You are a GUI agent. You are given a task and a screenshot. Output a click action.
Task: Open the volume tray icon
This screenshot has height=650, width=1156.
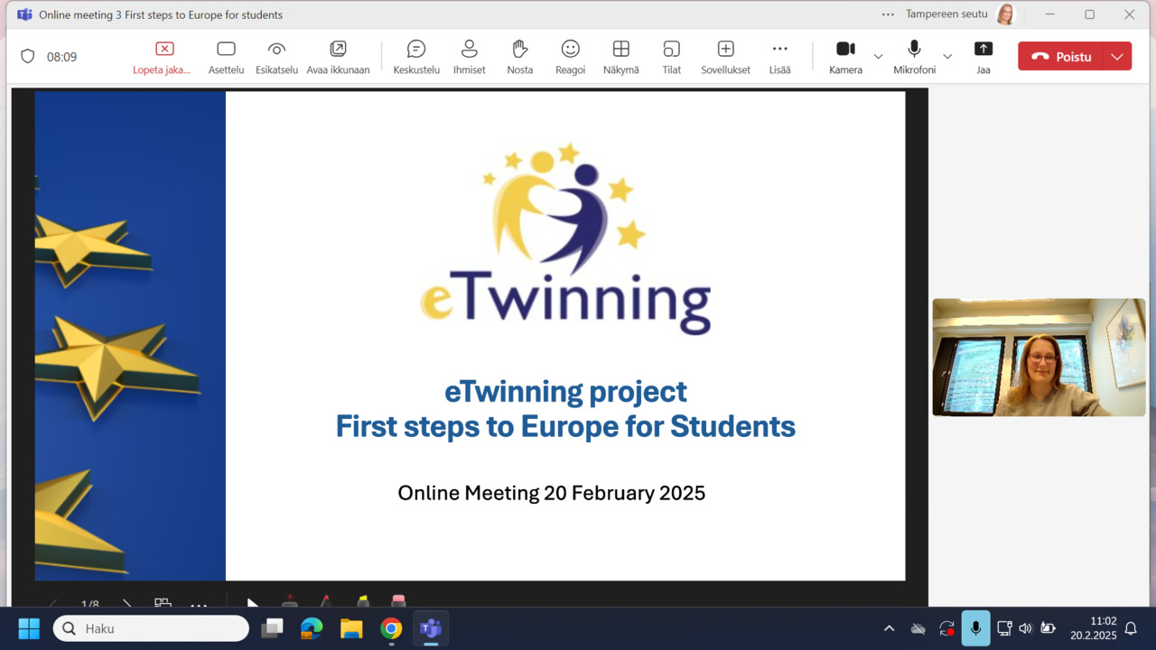(x=1025, y=628)
